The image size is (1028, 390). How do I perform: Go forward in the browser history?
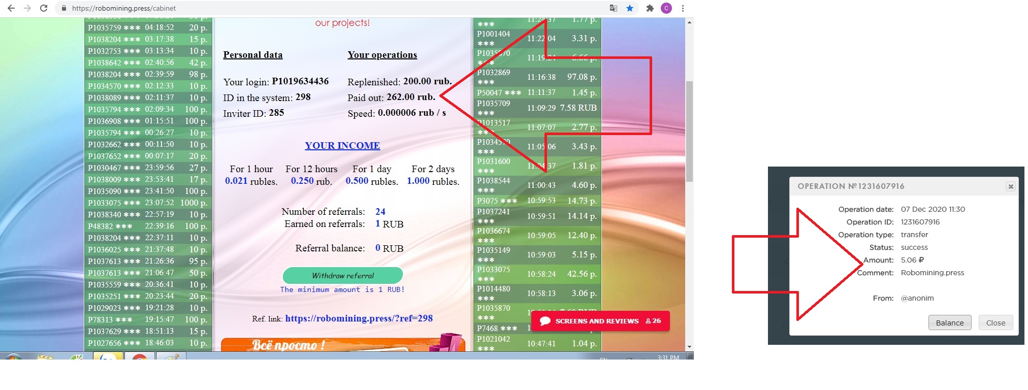tap(27, 8)
